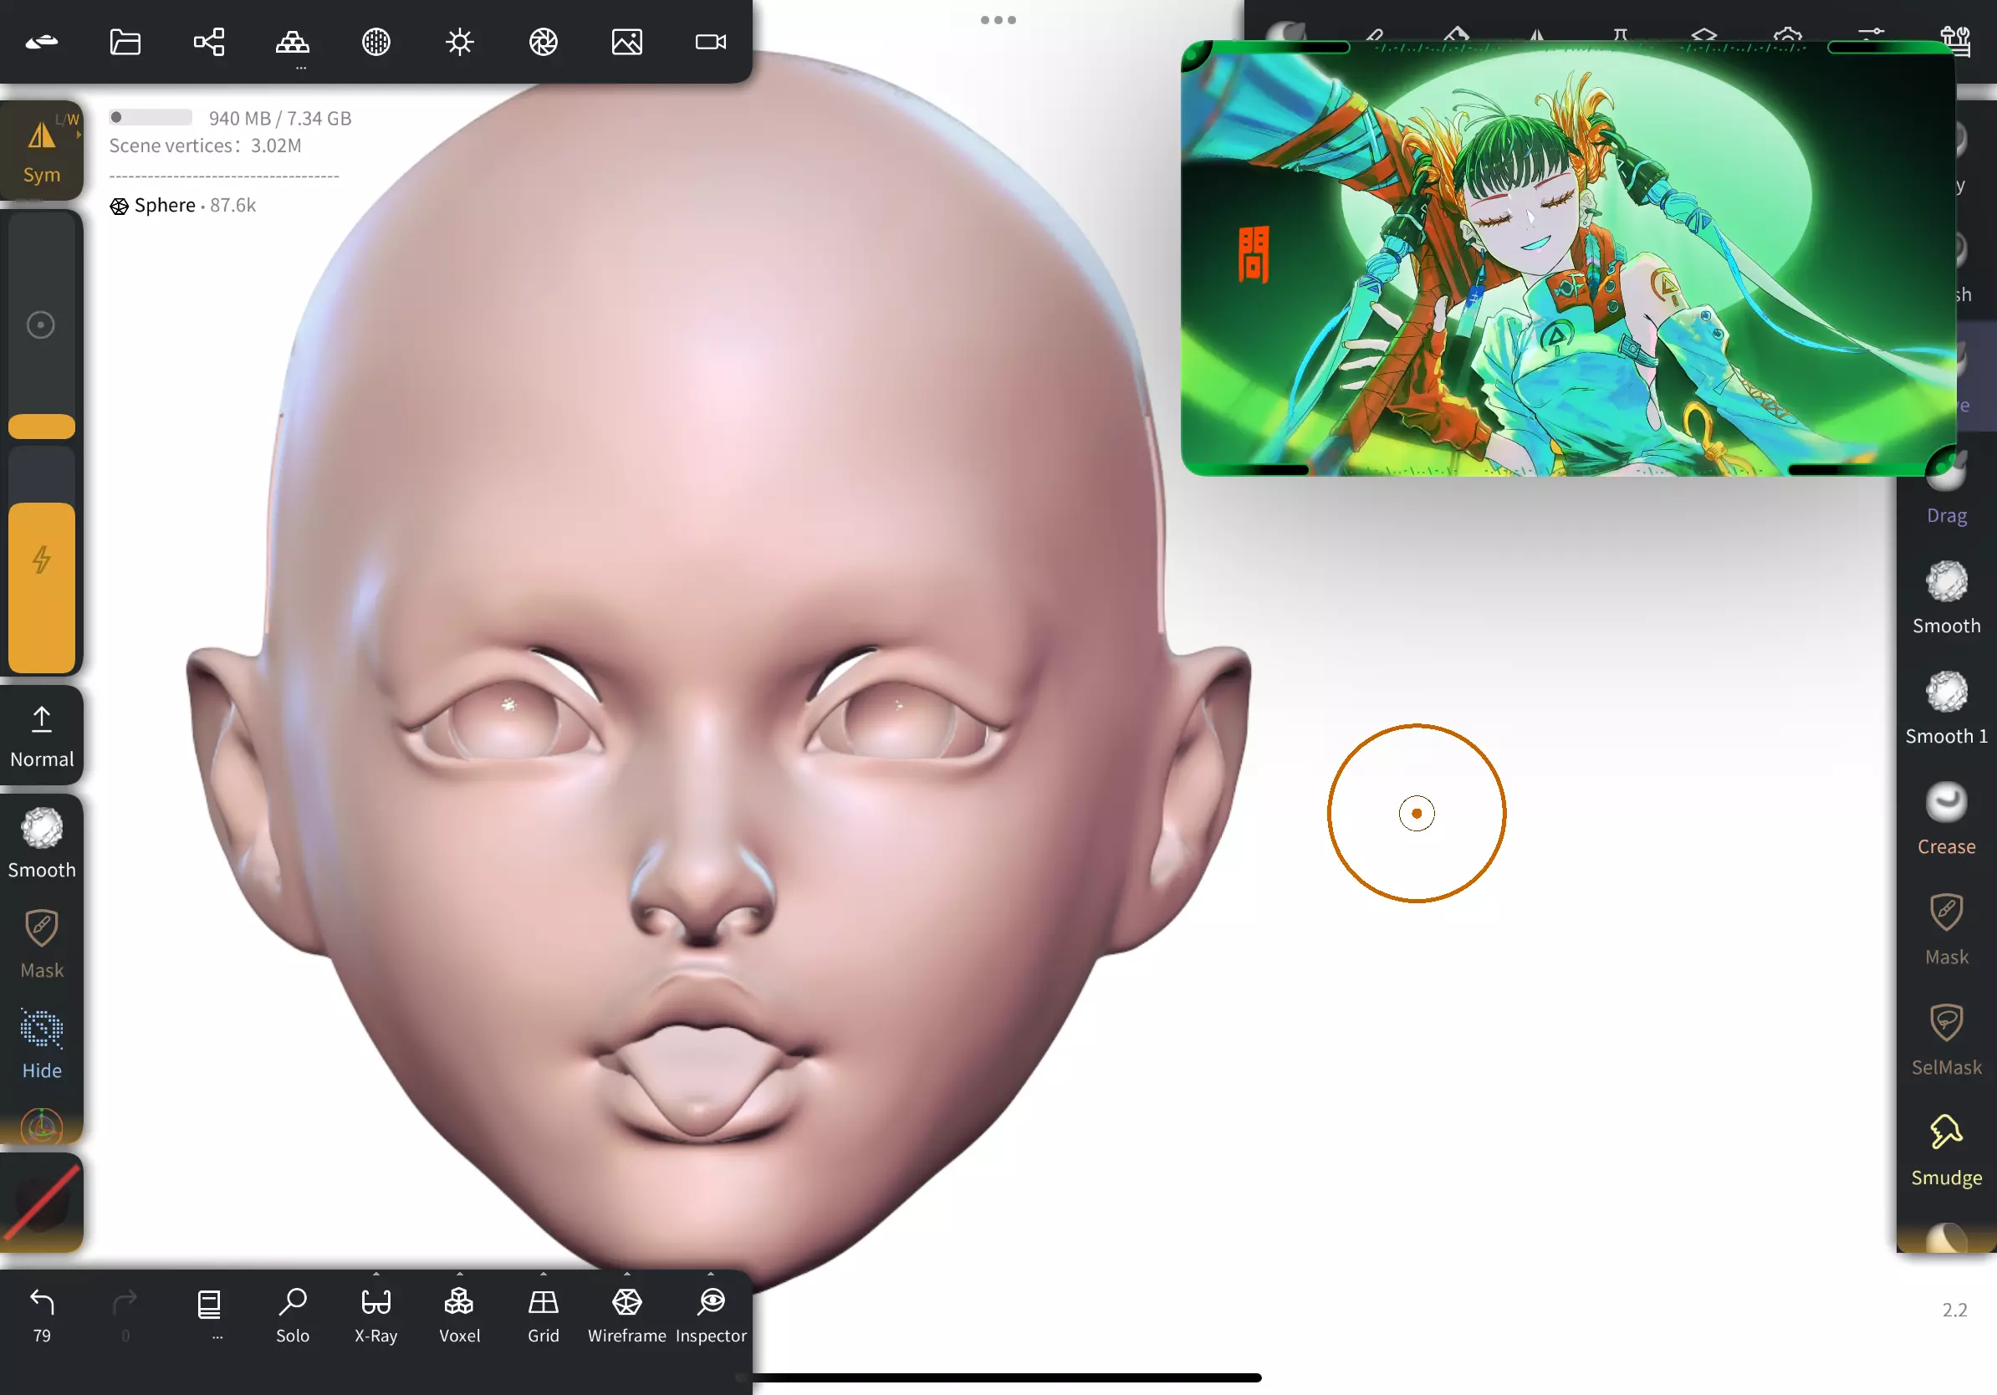Tap the Smooth shortcut on left sidebar
1997x1395 pixels.
(42, 843)
